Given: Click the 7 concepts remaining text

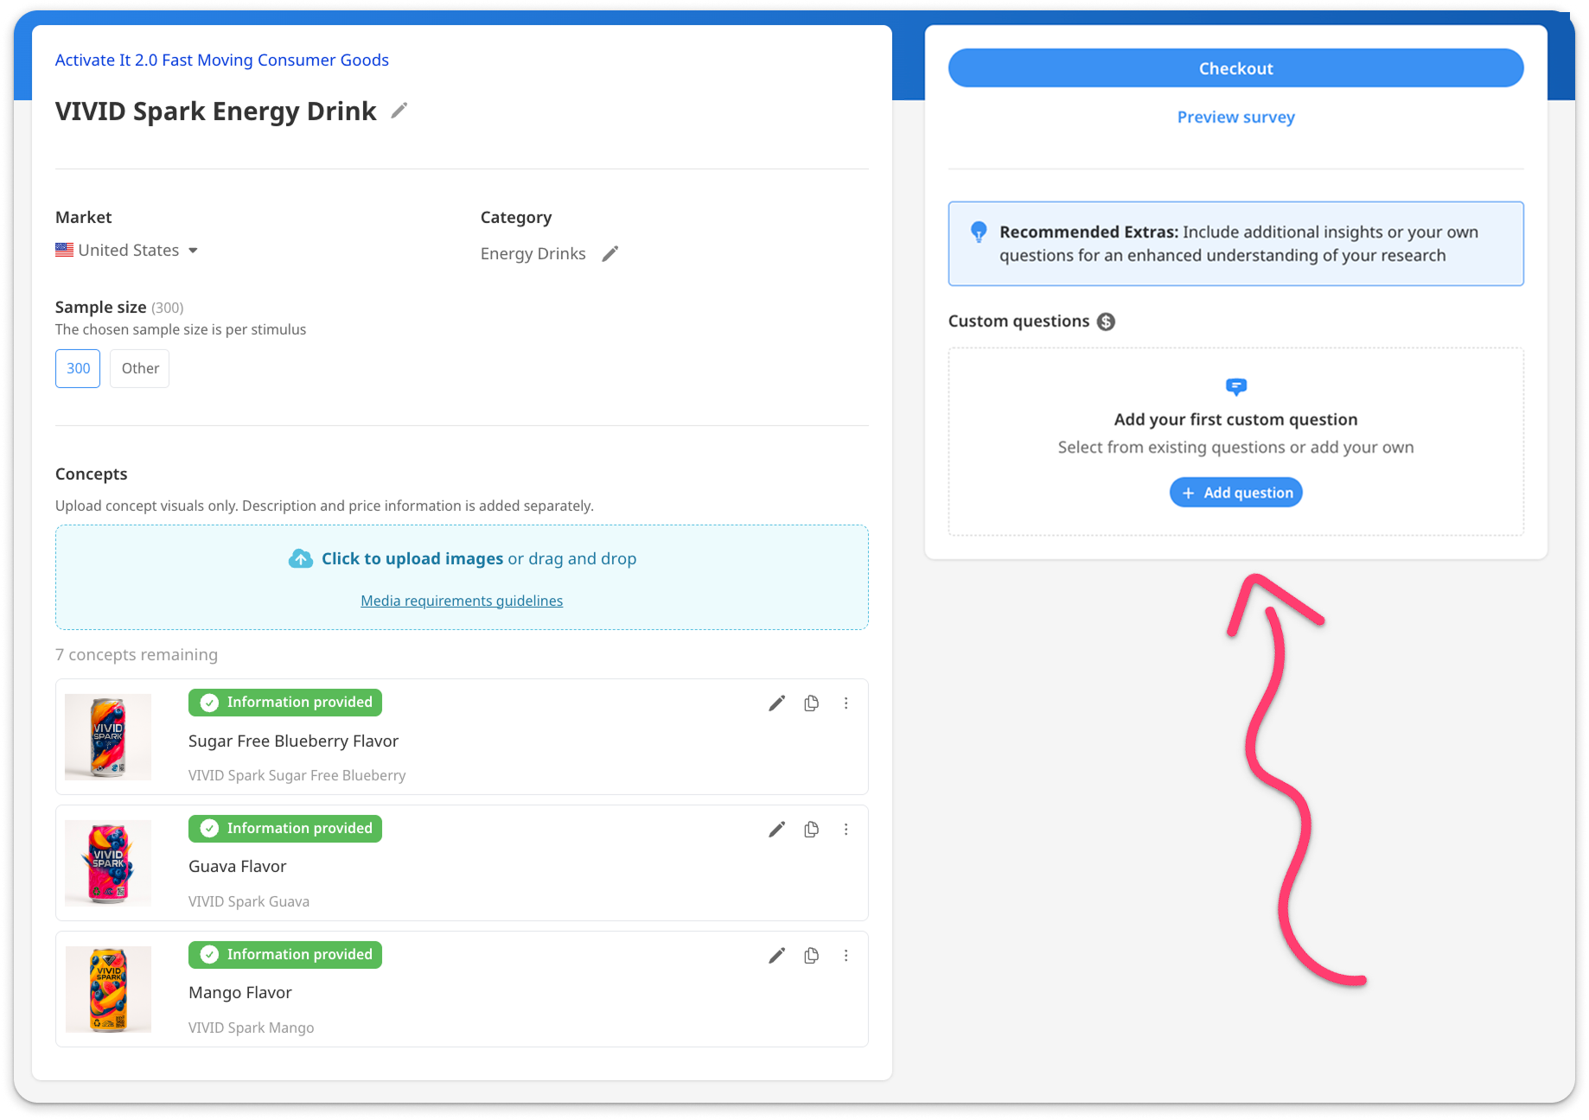Looking at the screenshot, I should click(x=137, y=654).
